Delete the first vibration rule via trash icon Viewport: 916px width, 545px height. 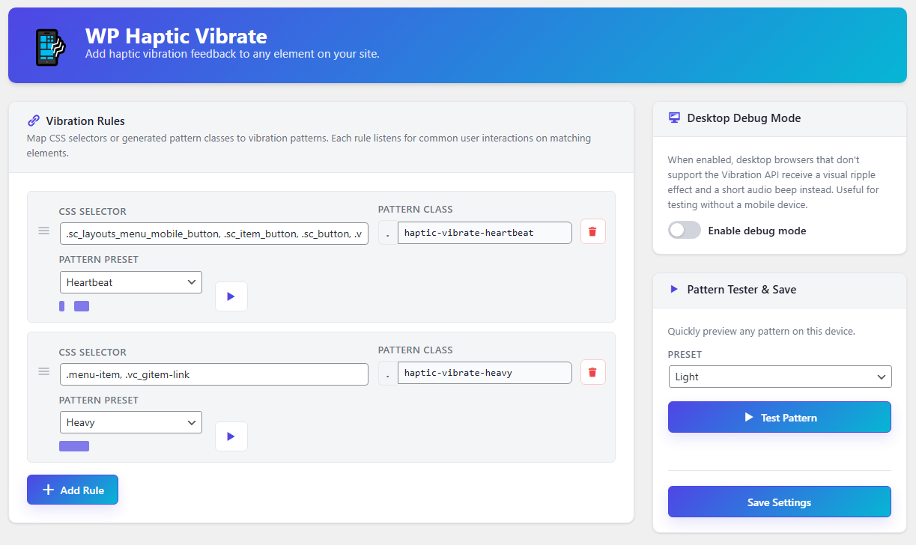click(592, 231)
